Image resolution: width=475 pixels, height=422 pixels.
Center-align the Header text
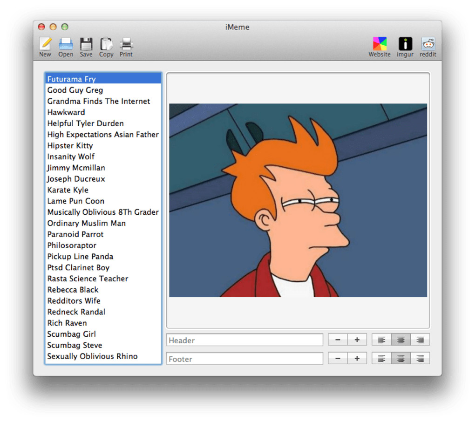coord(401,340)
